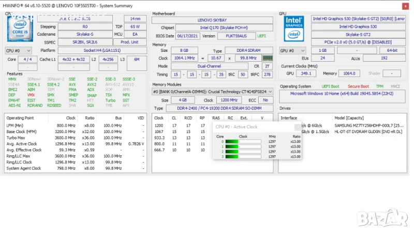414x233 pixels.
Task: Click the Interface column header in Drives
Action: click(x=289, y=118)
